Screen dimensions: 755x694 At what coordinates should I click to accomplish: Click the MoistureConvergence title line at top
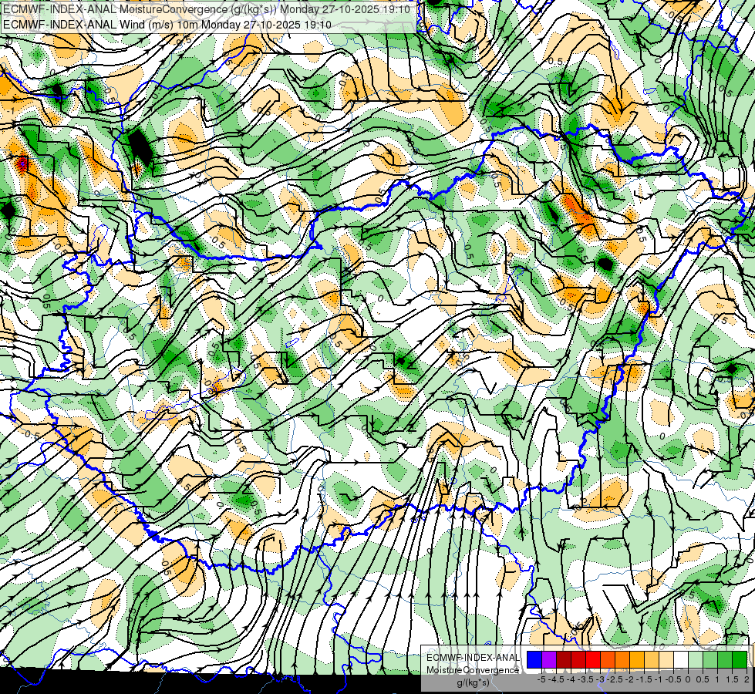click(x=206, y=9)
